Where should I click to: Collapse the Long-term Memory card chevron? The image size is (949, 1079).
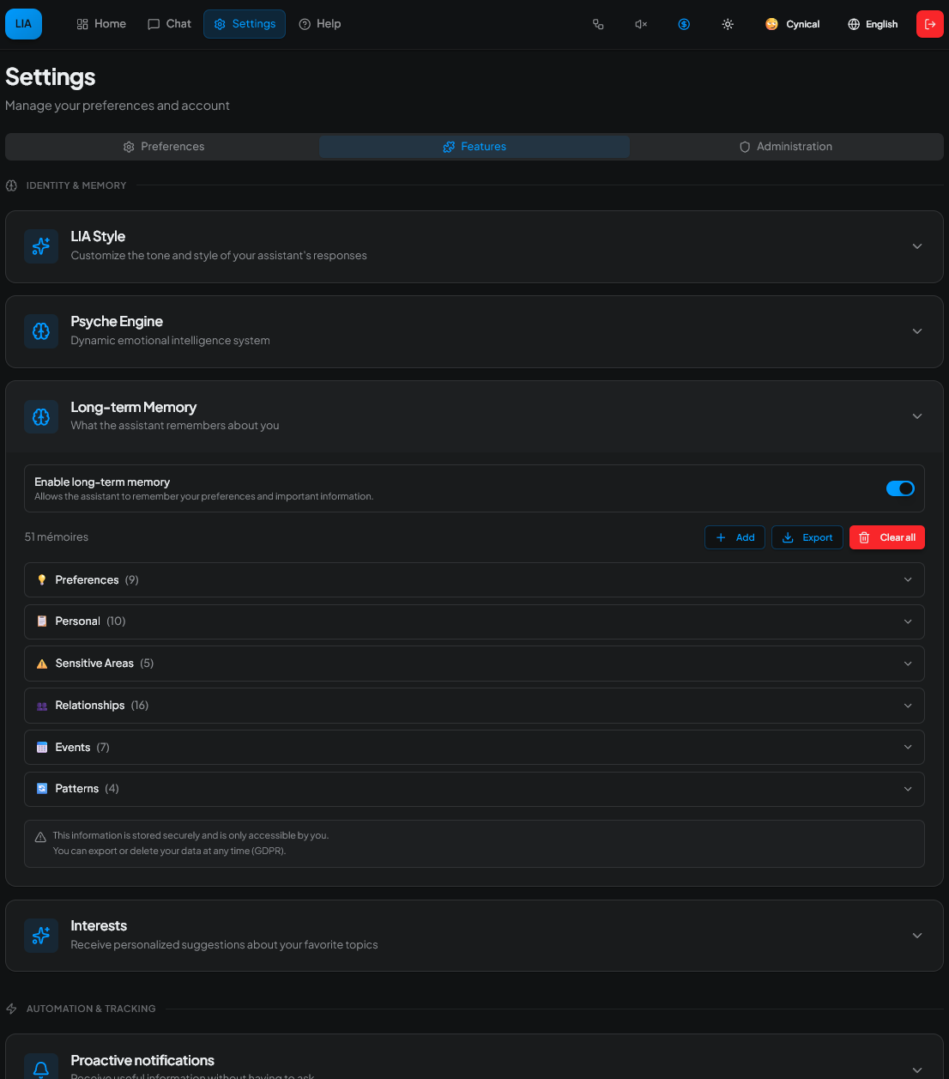[x=917, y=416]
